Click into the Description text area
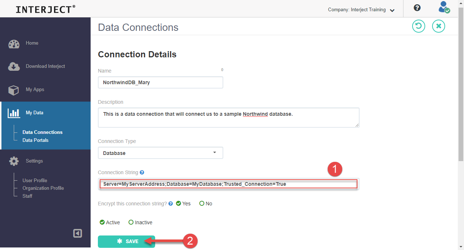 pyautogui.click(x=229, y=118)
